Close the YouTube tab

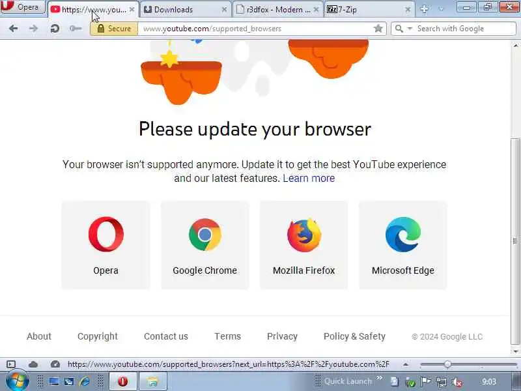pyautogui.click(x=132, y=10)
